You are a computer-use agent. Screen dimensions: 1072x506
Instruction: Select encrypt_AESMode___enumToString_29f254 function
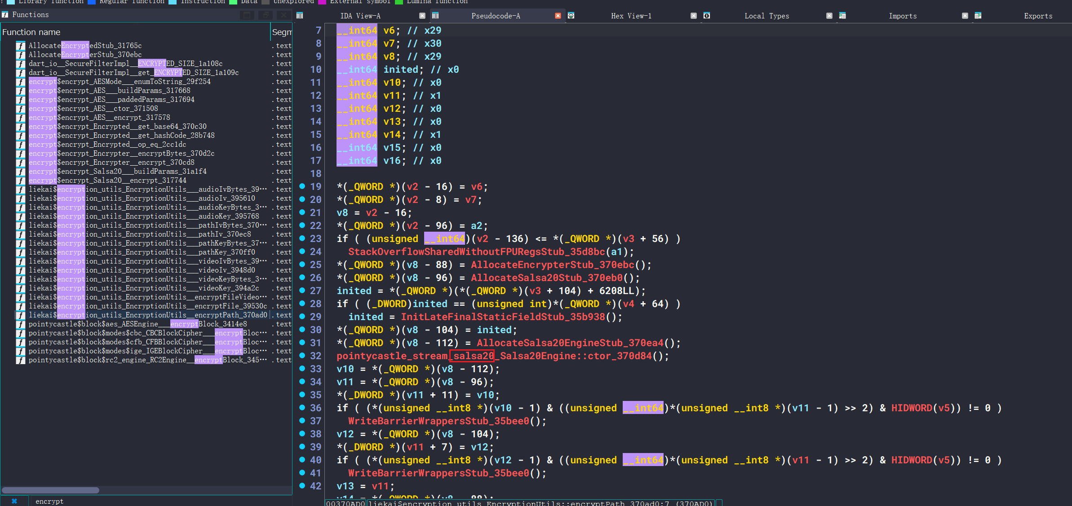(120, 82)
